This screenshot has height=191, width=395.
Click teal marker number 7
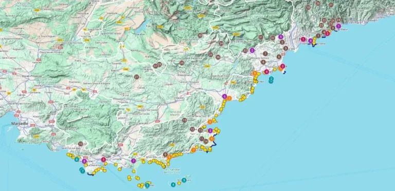82,171
